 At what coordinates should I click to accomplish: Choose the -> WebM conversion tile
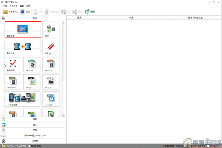click(13, 82)
